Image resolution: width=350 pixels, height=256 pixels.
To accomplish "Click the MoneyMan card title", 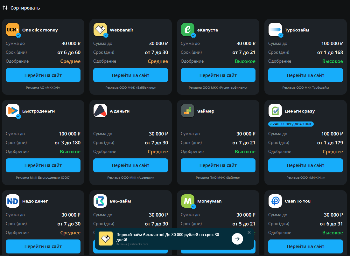I will (209, 201).
